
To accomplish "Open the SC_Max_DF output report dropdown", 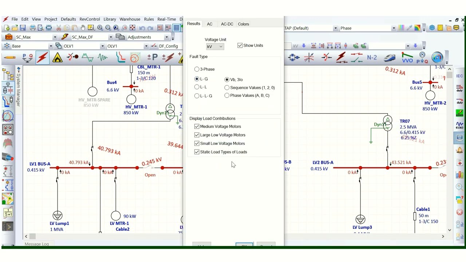I will (x=111, y=37).
